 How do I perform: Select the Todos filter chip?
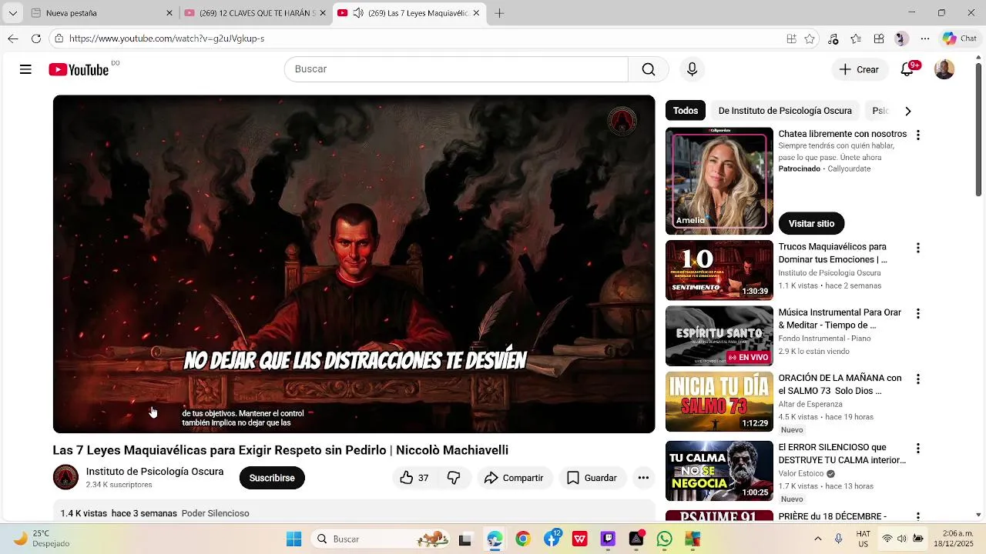click(686, 111)
